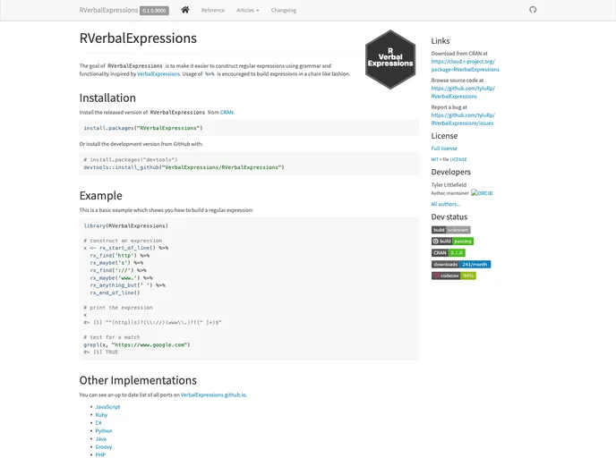This screenshot has width=616, height=458.
Task: Open the Python implementation link
Action: coord(104,431)
